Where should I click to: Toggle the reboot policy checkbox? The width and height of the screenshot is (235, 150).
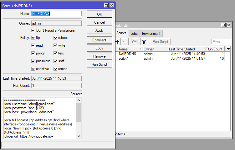click(55, 38)
